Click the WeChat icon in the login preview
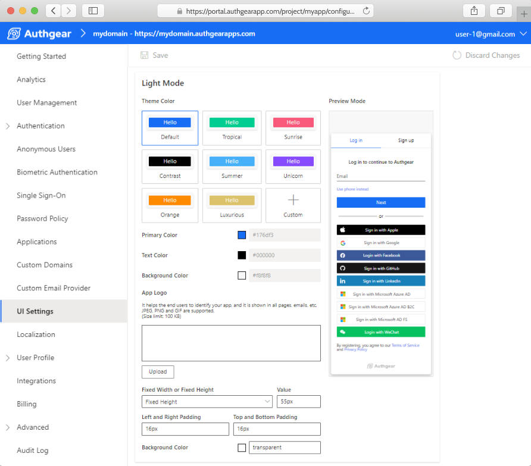This screenshot has width=531, height=466. 343,332
